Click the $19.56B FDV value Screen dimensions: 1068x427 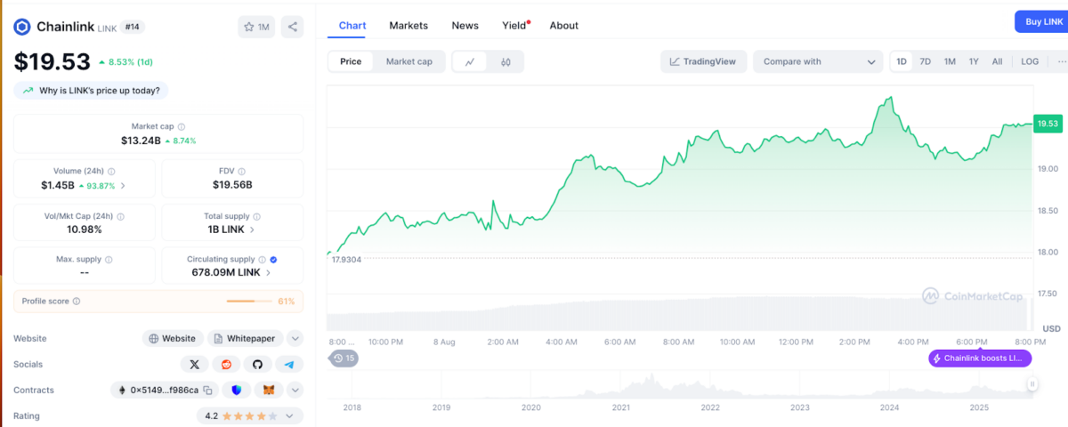pos(232,185)
